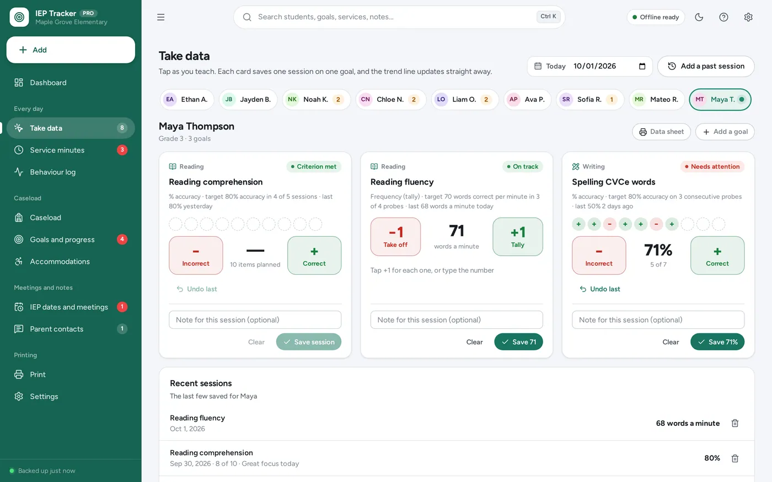
Task: Delete the Reading comprehension 80% session
Action: point(735,458)
